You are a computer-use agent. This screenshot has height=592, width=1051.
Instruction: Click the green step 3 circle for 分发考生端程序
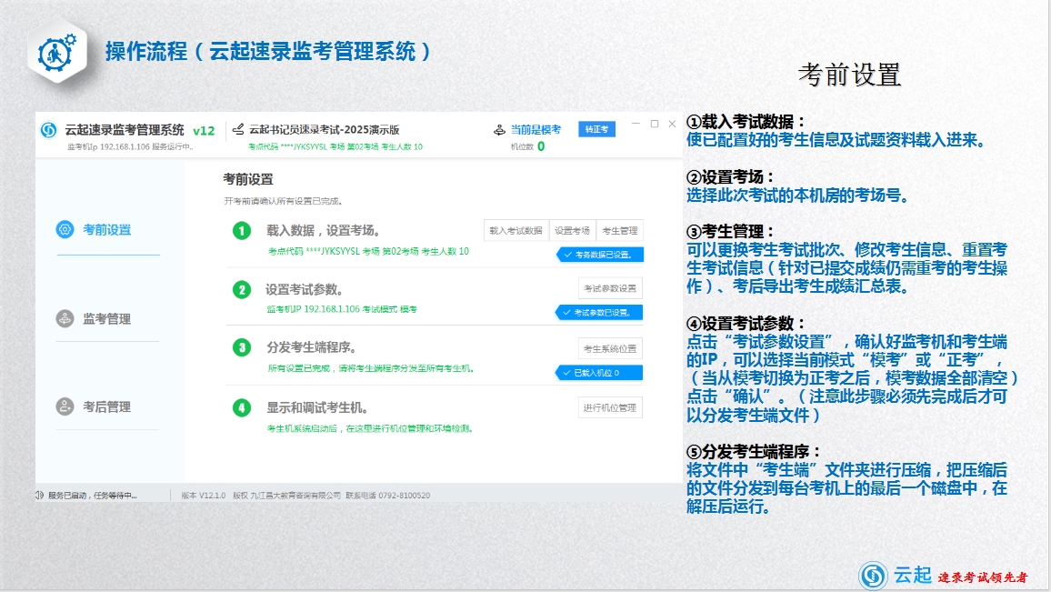[x=241, y=347]
